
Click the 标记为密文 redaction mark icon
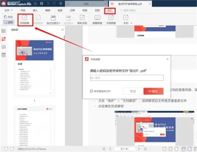(53, 18)
